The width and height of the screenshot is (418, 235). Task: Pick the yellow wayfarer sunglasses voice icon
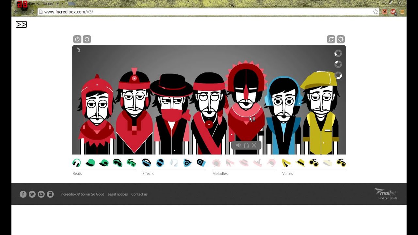pos(341,163)
